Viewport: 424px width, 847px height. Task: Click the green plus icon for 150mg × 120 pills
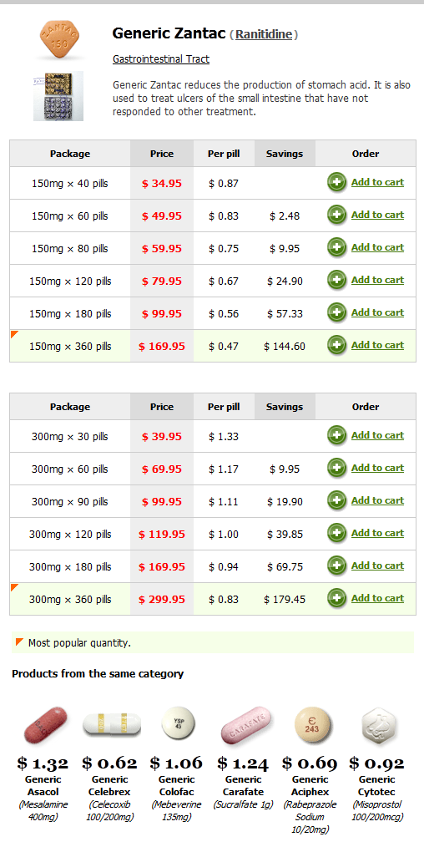336,281
